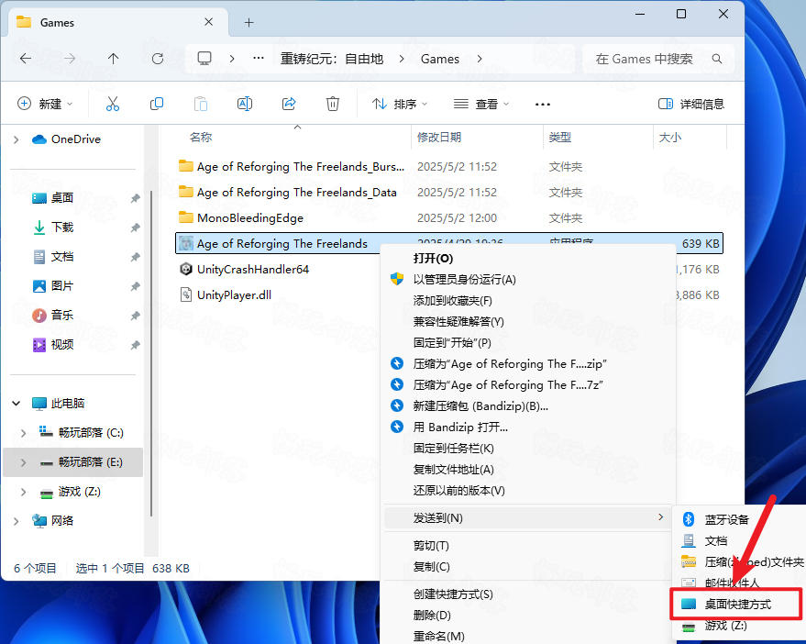Select 固定到任务栏(K) in context menu
The height and width of the screenshot is (644, 806).
point(528,449)
